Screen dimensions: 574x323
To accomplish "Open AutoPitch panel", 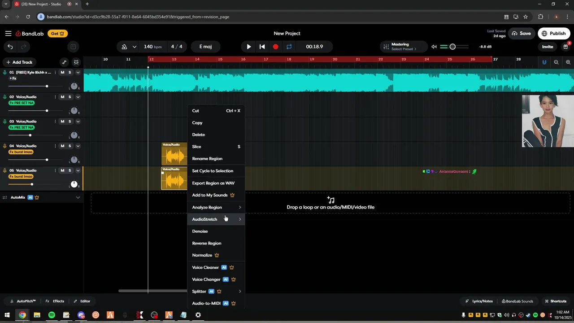I will point(23,301).
